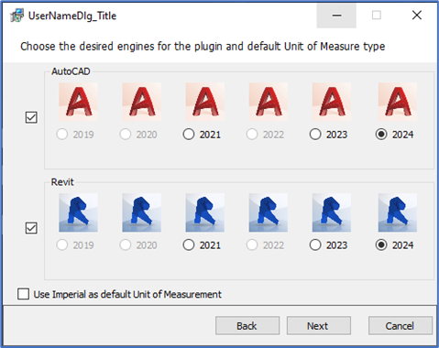439x348 pixels.
Task: Click the Revit 2020 logo icon
Action: [x=142, y=212]
